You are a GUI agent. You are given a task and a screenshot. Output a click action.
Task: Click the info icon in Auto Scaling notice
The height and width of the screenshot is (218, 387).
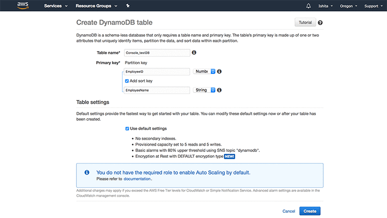87,173
